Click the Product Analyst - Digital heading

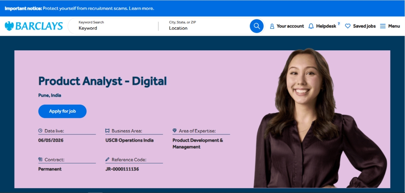tap(102, 81)
